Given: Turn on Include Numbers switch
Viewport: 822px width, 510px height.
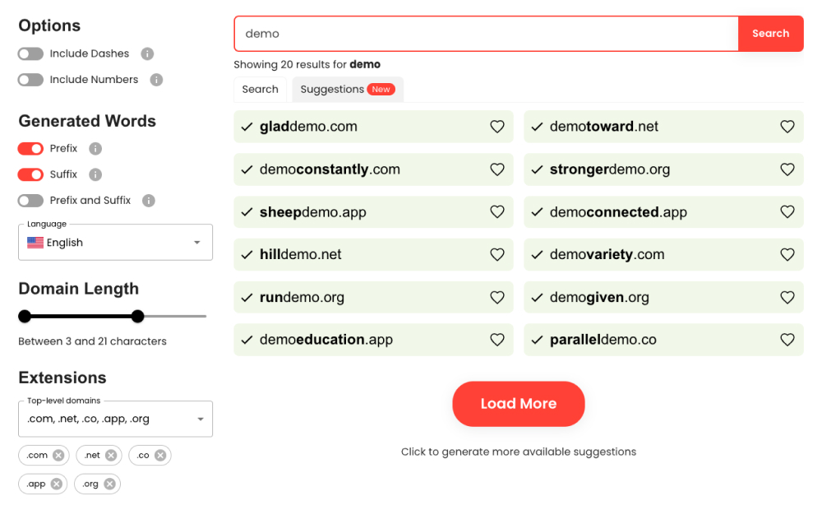Looking at the screenshot, I should point(30,80).
